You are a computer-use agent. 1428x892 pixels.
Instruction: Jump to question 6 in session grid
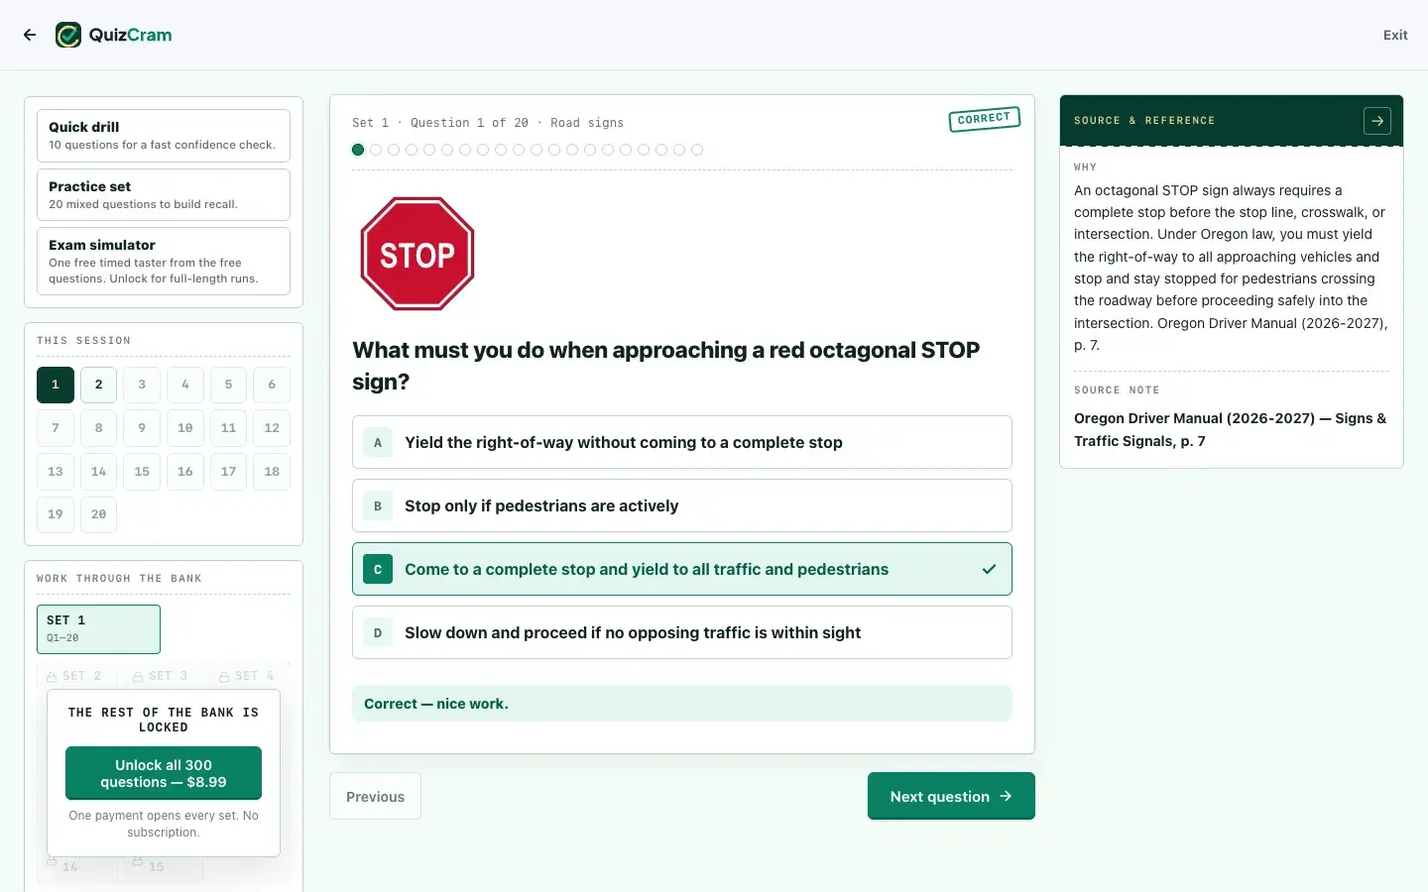tap(272, 385)
